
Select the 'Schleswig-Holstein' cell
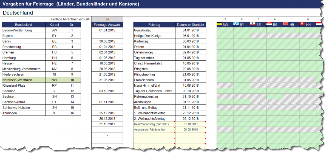(x=24, y=107)
